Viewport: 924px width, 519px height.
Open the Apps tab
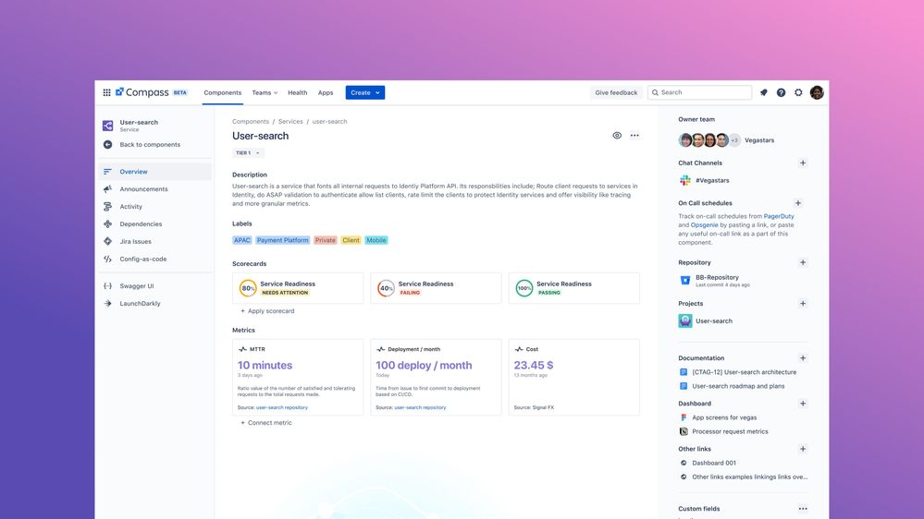(326, 92)
